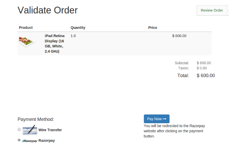Open the iPad Retina Display product link
The height and width of the screenshot is (149, 229).
(x=55, y=44)
